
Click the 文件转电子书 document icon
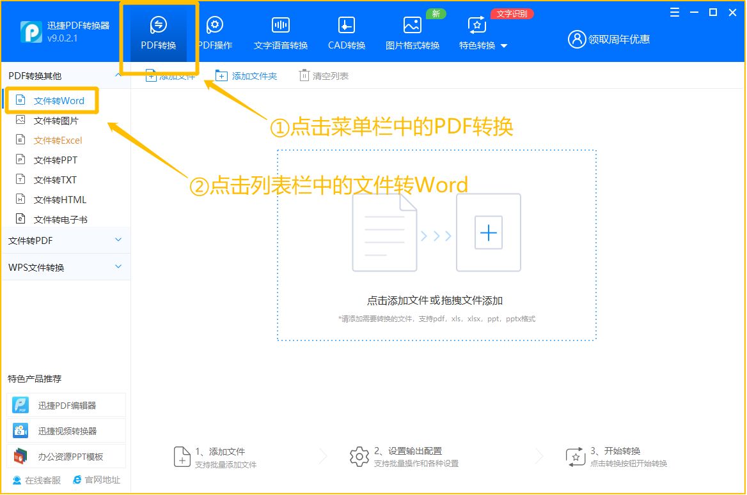[20, 218]
